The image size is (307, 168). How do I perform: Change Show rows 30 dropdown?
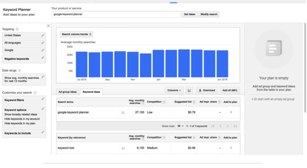[180, 126]
